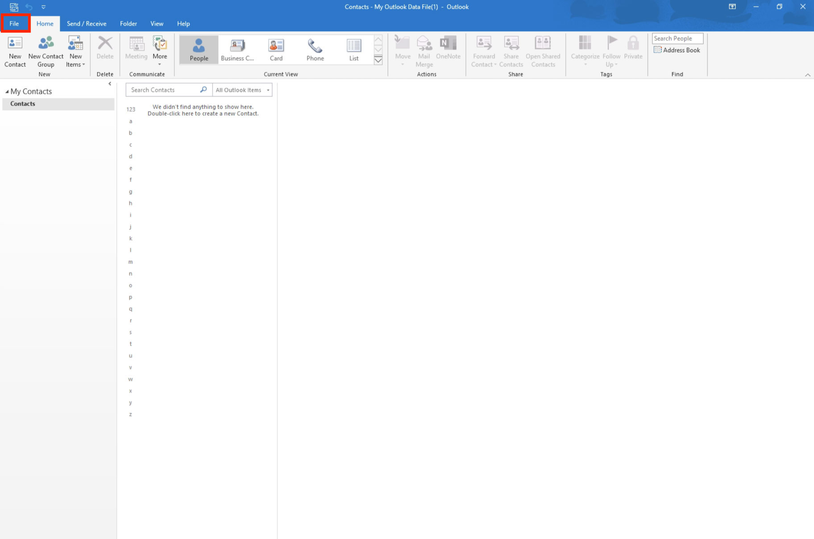This screenshot has width=814, height=539.
Task: Collapse the folder pane
Action: (110, 84)
